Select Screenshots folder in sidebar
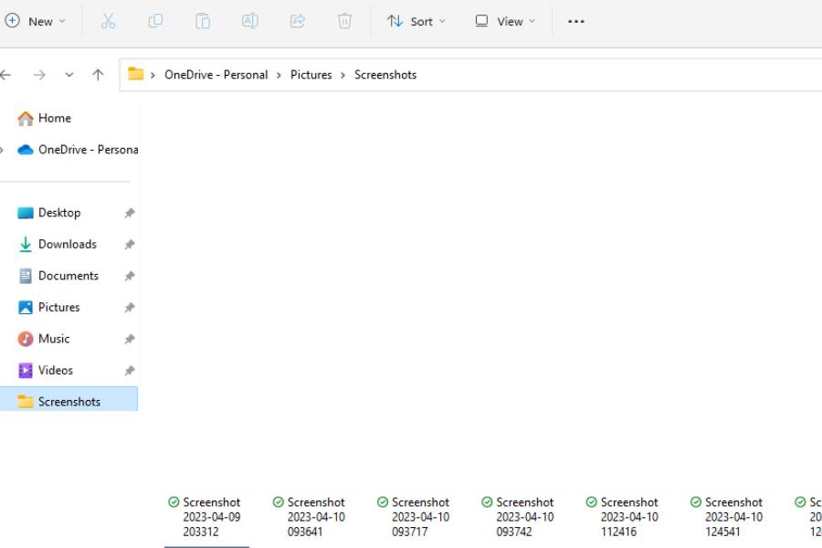 [x=68, y=401]
